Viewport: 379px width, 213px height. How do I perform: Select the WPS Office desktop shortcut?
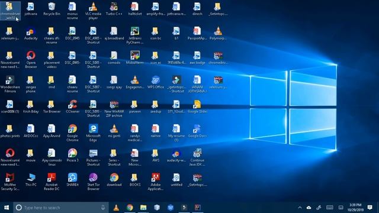[x=155, y=82]
